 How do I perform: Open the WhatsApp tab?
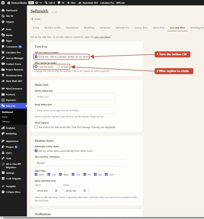click(89, 28)
